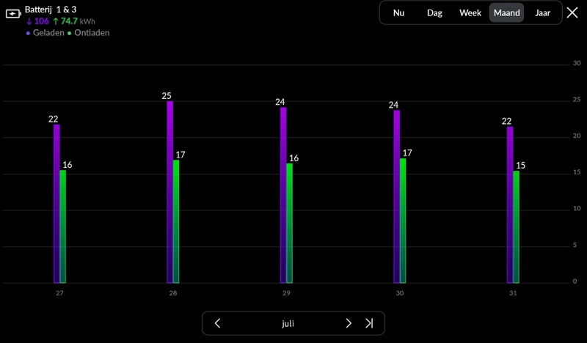Go to the previous month arrow
The height and width of the screenshot is (343, 587).
pyautogui.click(x=217, y=323)
